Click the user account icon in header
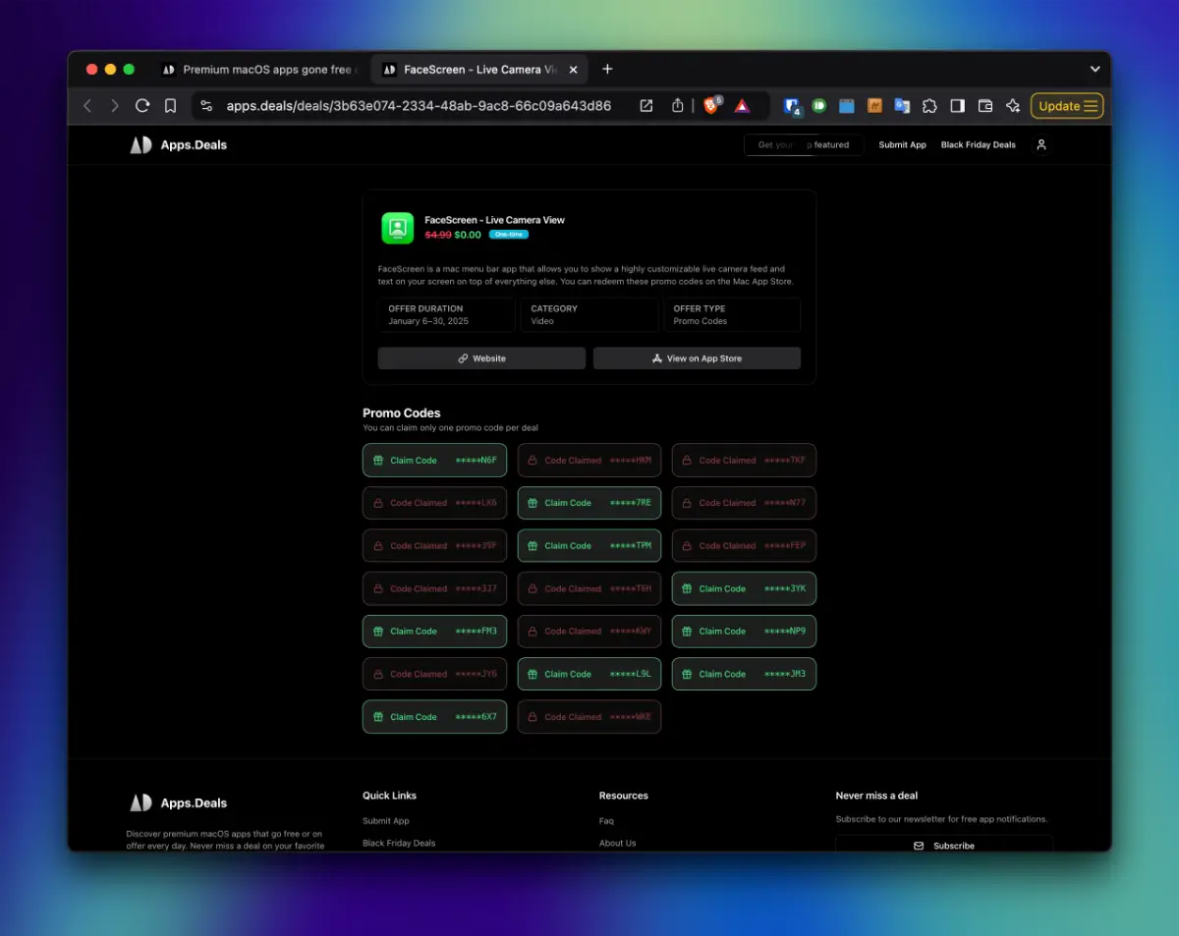The width and height of the screenshot is (1179, 936). (x=1041, y=145)
